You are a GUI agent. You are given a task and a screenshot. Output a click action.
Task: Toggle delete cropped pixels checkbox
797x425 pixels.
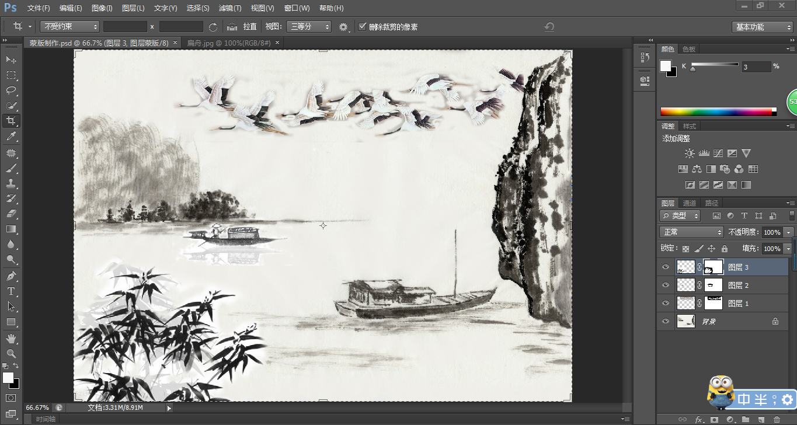(x=363, y=26)
